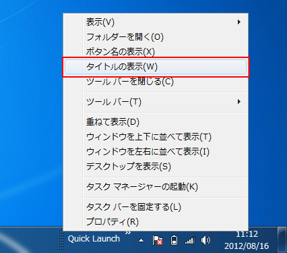Choose ツール バーを閉じる(C)
This screenshot has height=253, width=287.
[156, 82]
